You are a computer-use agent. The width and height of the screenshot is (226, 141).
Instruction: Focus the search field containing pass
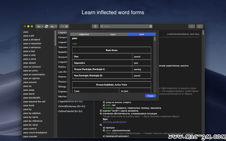(126, 26)
